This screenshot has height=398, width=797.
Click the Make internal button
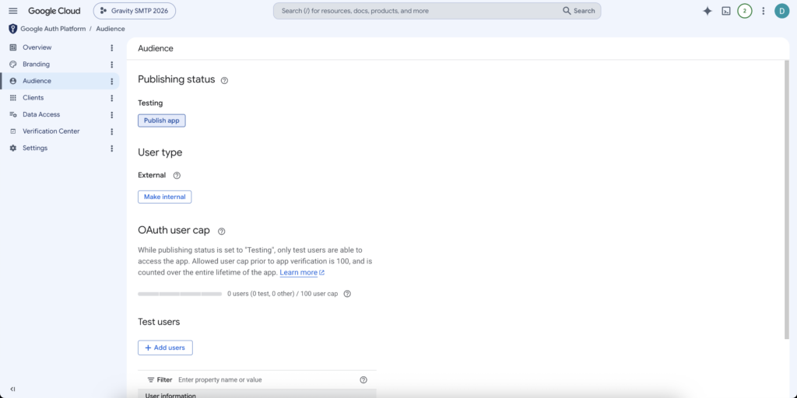tap(165, 197)
